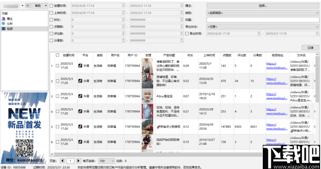Viewport: 321px width, 169px height.
Task: Open the 帮助 menu button
Action: coord(39,6)
